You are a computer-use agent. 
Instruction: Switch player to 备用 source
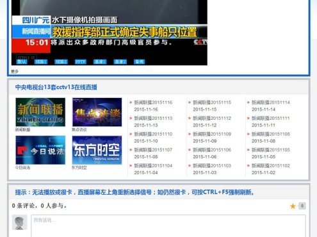click(140, 61)
